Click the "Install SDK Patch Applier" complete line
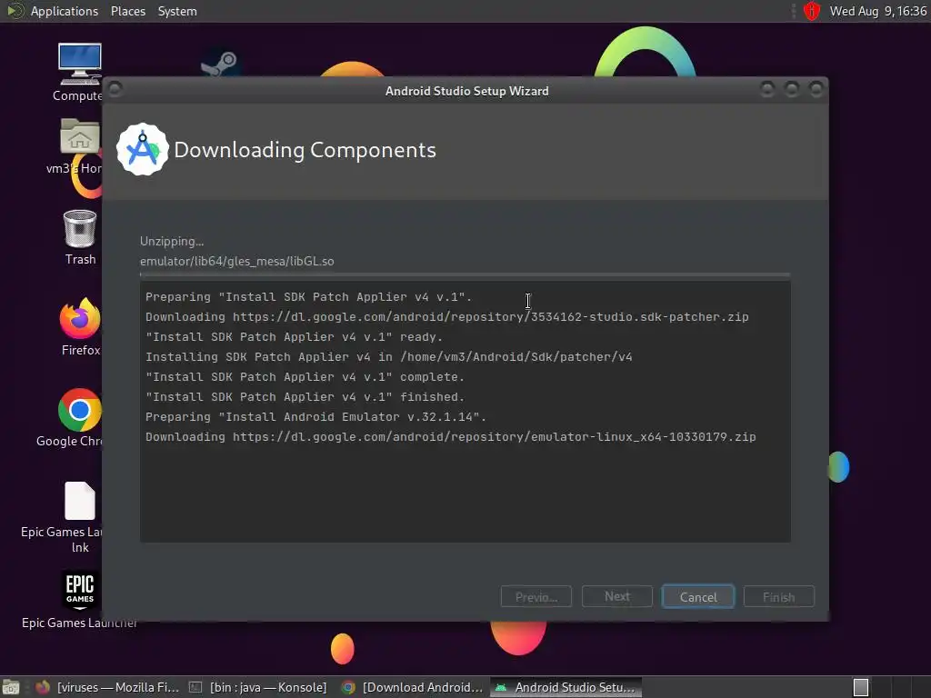 coord(305,377)
